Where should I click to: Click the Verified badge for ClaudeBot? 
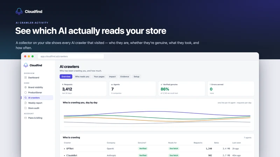point(143,155)
